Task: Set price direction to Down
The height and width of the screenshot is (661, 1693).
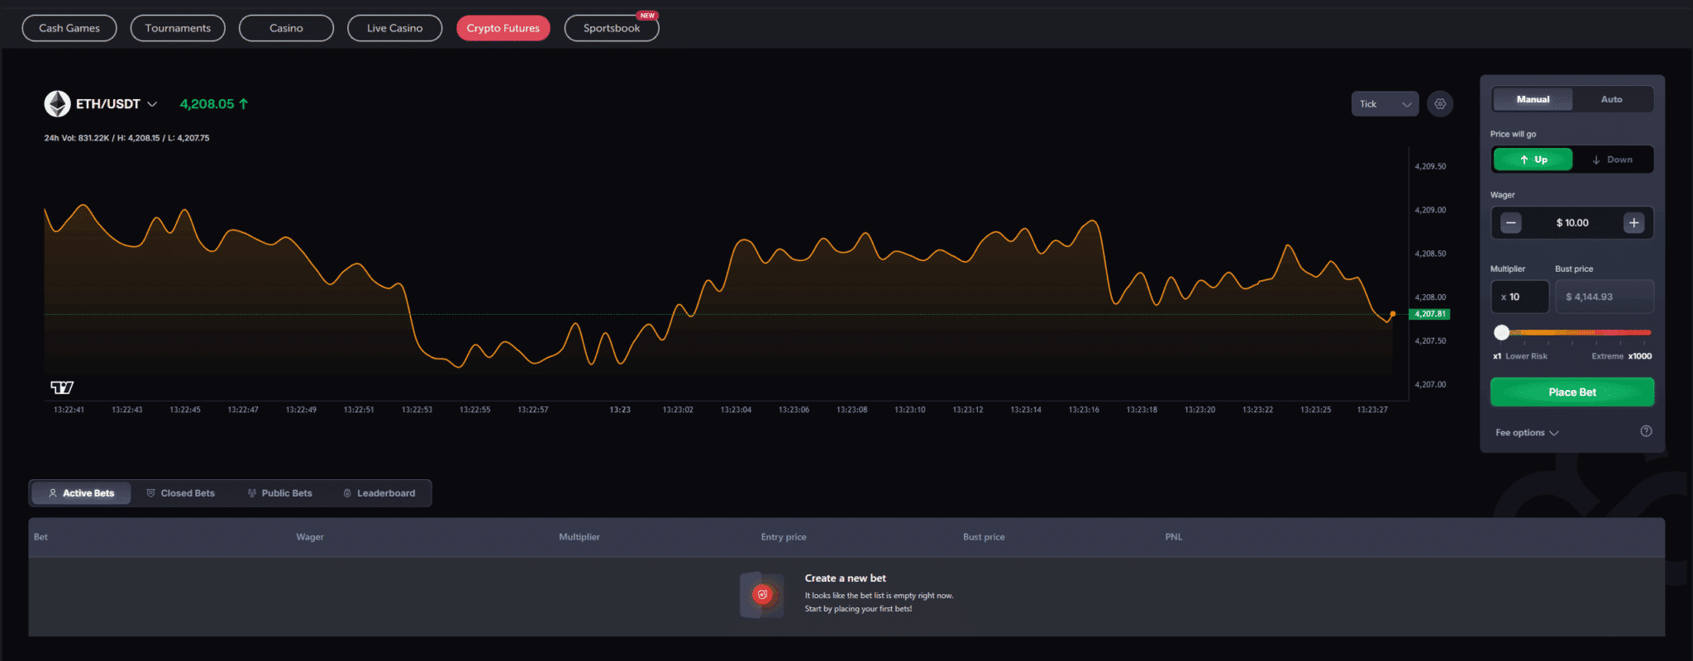Action: point(1613,159)
